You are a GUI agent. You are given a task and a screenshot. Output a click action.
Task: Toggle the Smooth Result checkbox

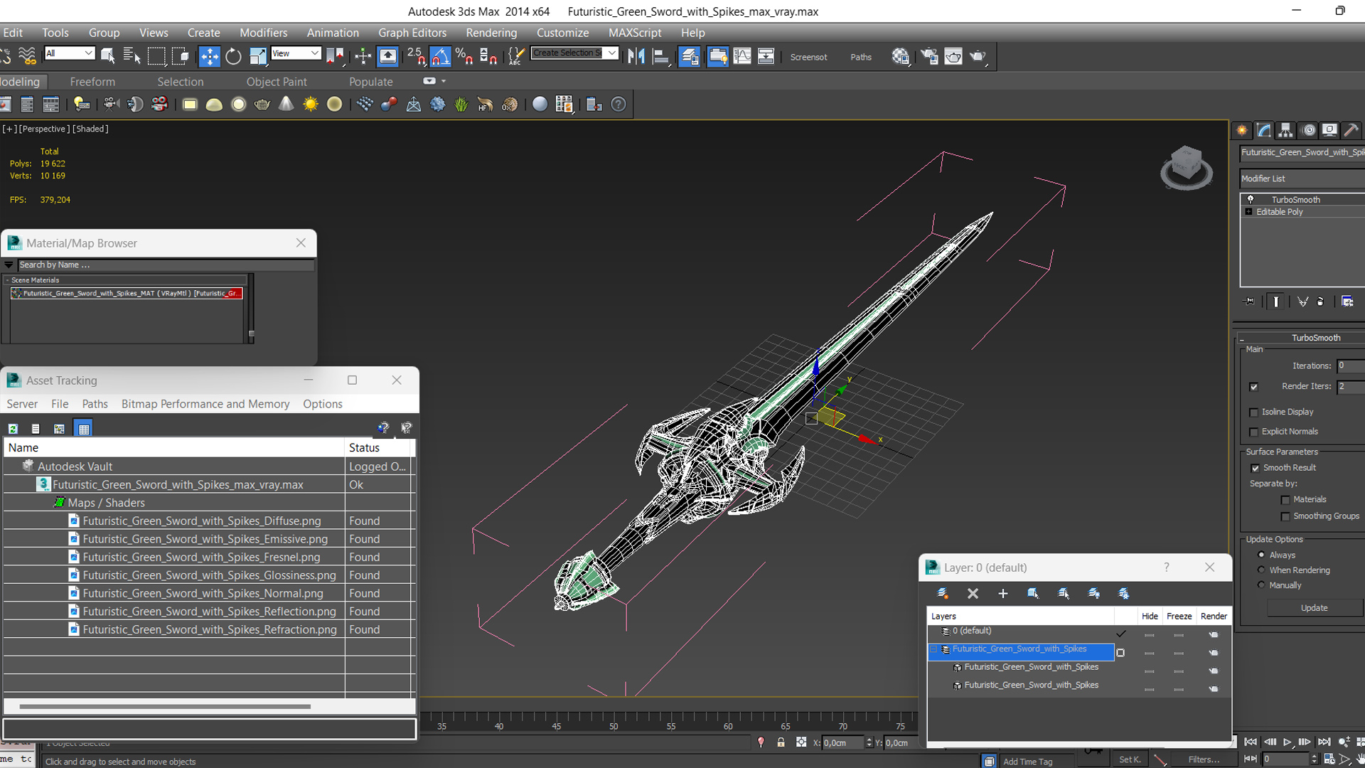pos(1255,468)
